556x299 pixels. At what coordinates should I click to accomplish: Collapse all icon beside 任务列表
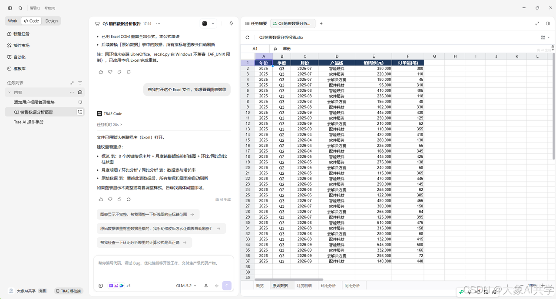[72, 83]
